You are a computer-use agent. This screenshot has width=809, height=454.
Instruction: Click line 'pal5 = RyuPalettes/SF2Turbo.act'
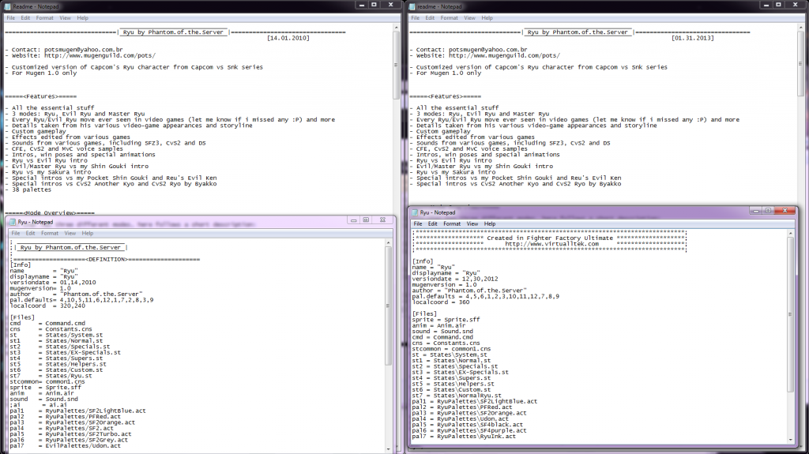pyautogui.click(x=70, y=434)
